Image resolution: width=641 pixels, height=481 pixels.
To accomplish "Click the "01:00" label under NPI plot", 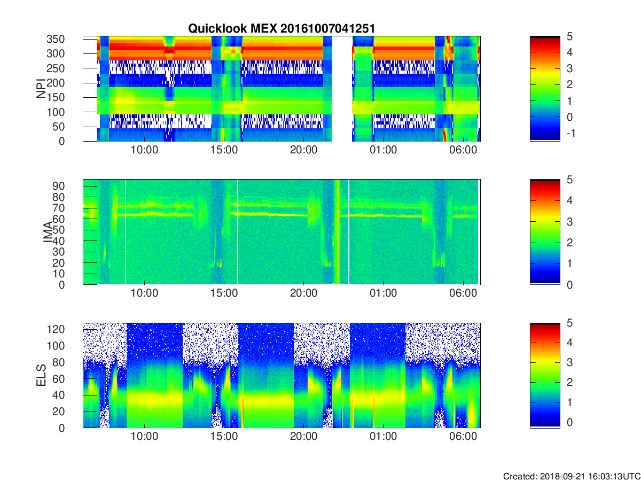I will coord(384,150).
